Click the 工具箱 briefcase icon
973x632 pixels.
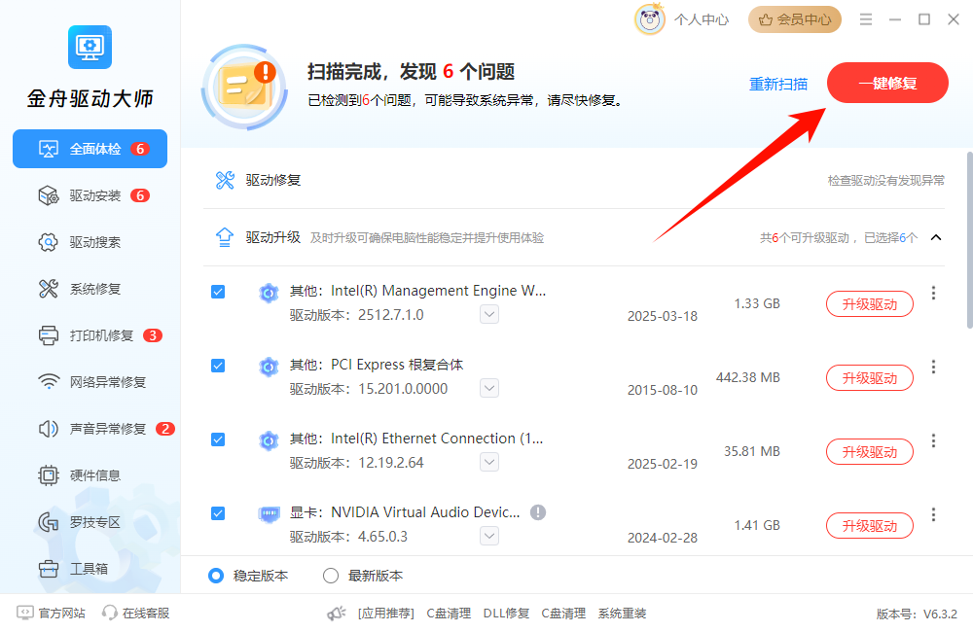49,569
